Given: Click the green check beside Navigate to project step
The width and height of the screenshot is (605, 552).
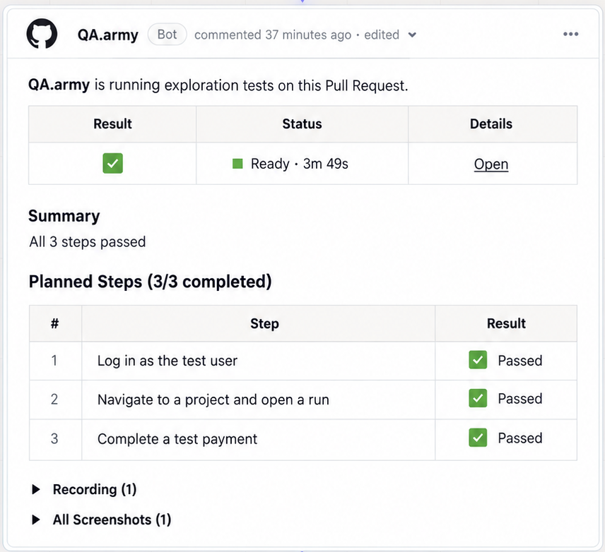Looking at the screenshot, I should [x=478, y=398].
